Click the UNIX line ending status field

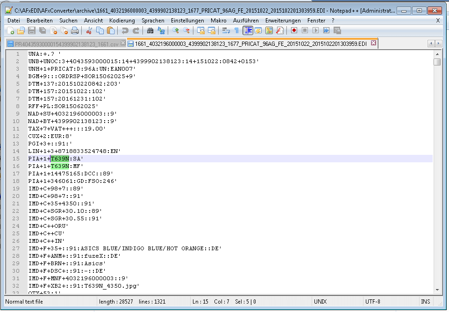pos(321,302)
